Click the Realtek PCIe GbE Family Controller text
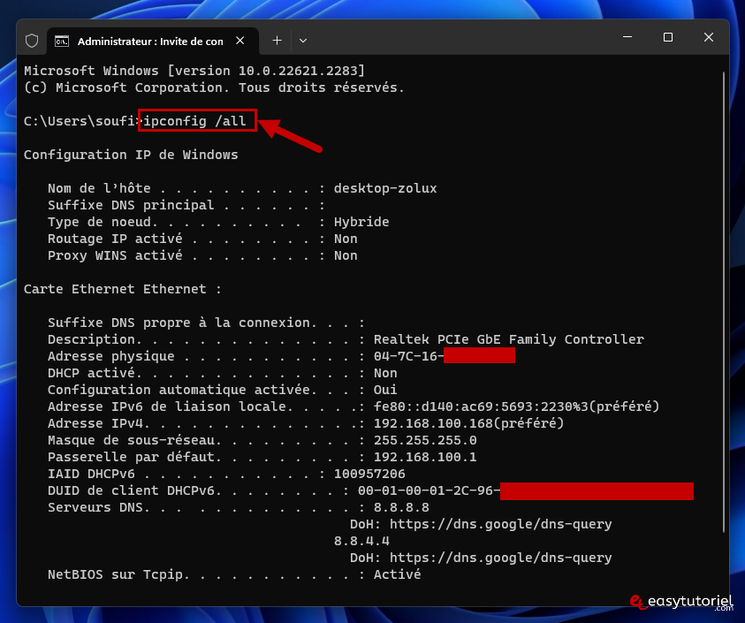The width and height of the screenshot is (745, 623). point(509,339)
